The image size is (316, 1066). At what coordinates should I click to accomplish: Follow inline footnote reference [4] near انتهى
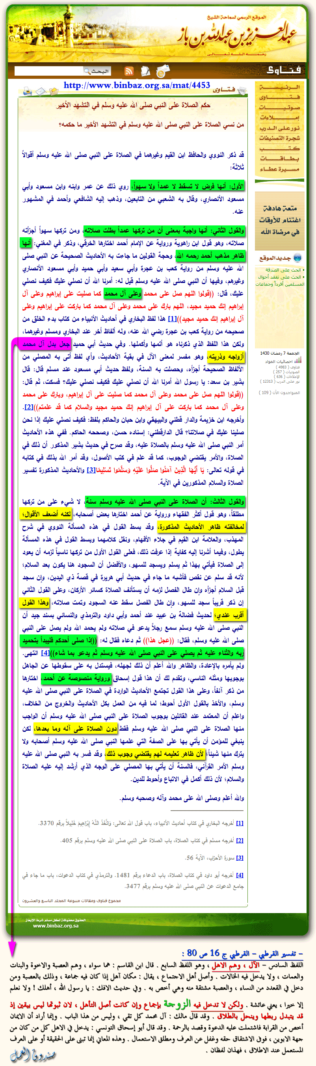tap(45, 653)
